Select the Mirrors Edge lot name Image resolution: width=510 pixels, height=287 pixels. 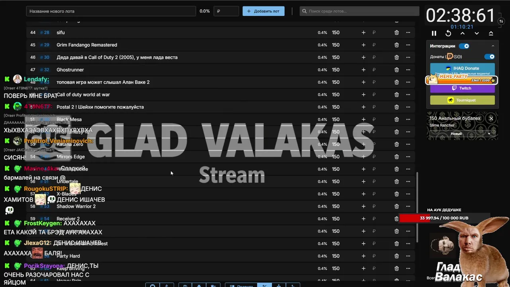[x=71, y=157]
